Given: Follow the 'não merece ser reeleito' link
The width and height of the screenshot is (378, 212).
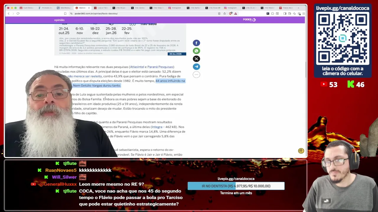Looking at the screenshot, I should pyautogui.click(x=84, y=76).
